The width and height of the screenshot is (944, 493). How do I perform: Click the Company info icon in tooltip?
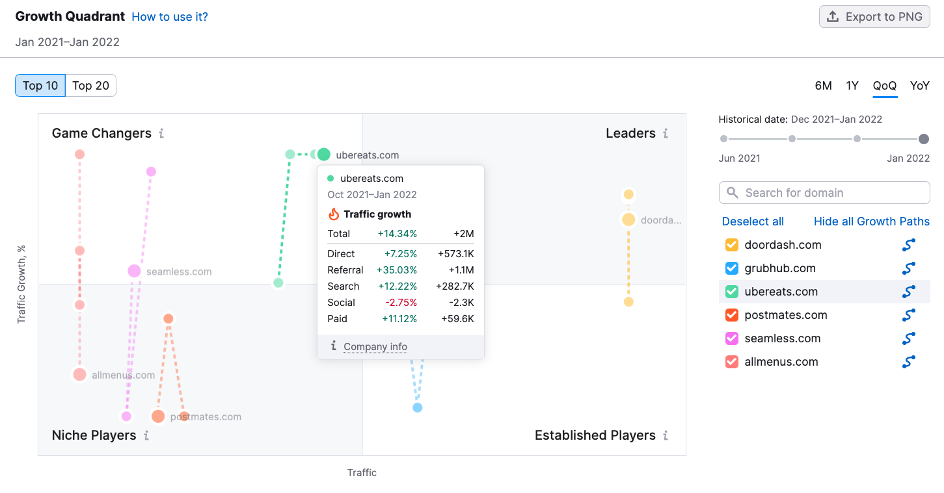pos(334,346)
